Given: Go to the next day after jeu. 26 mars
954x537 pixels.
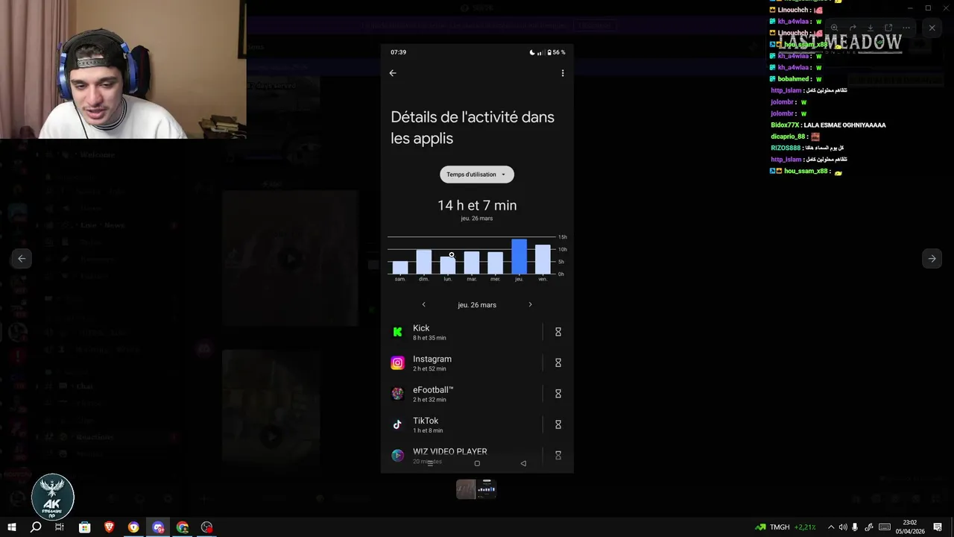Looking at the screenshot, I should (530, 304).
